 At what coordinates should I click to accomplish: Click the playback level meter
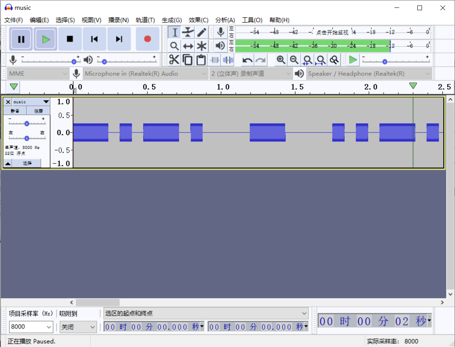332,46
